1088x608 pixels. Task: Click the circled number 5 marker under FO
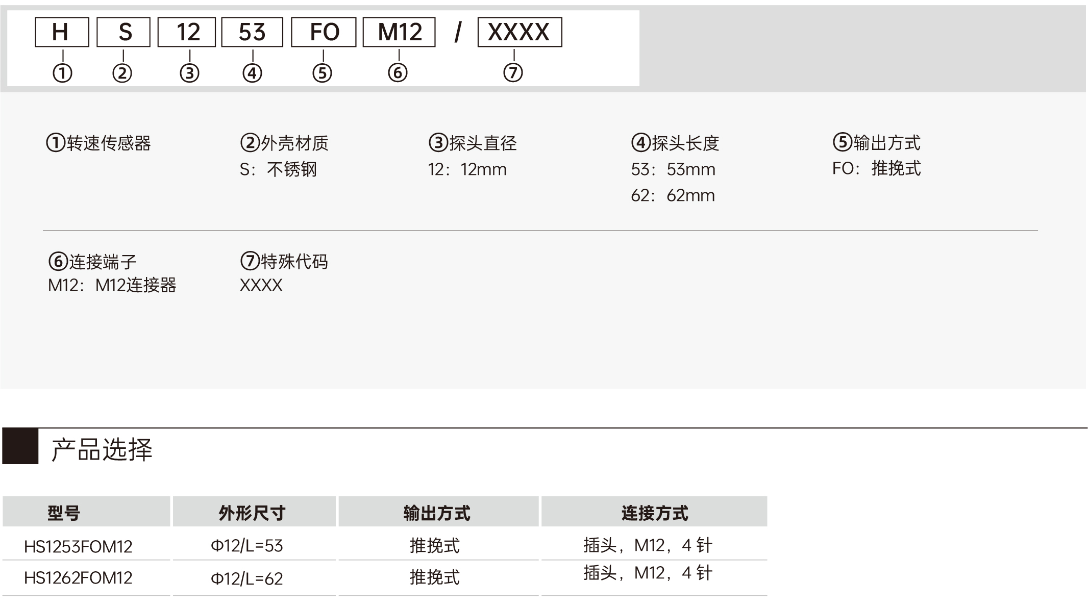pos(322,73)
